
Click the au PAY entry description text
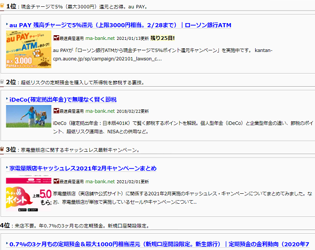click(x=163, y=55)
